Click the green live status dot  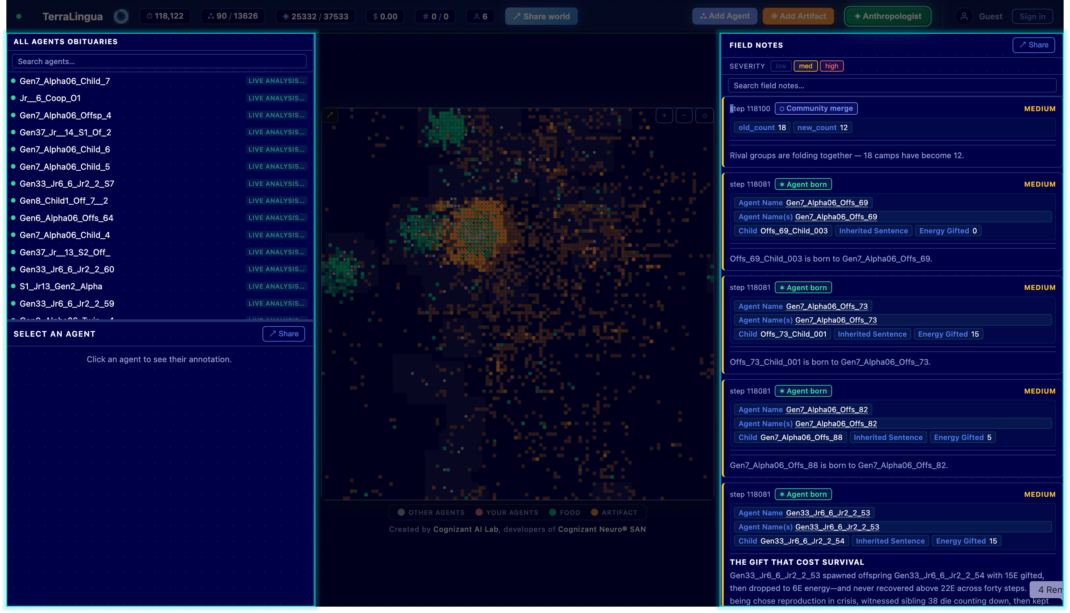(19, 17)
